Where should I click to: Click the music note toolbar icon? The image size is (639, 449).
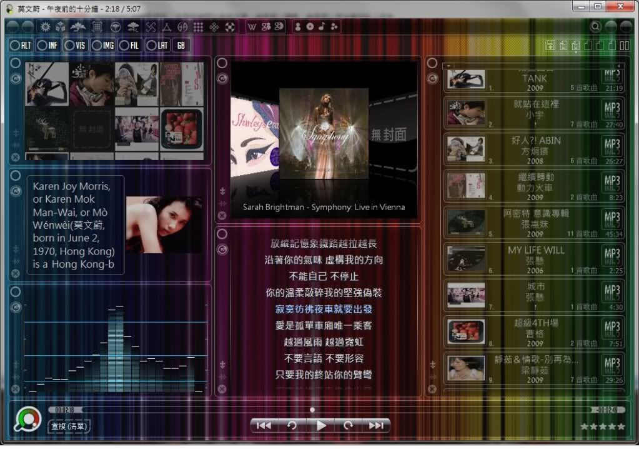[x=322, y=27]
